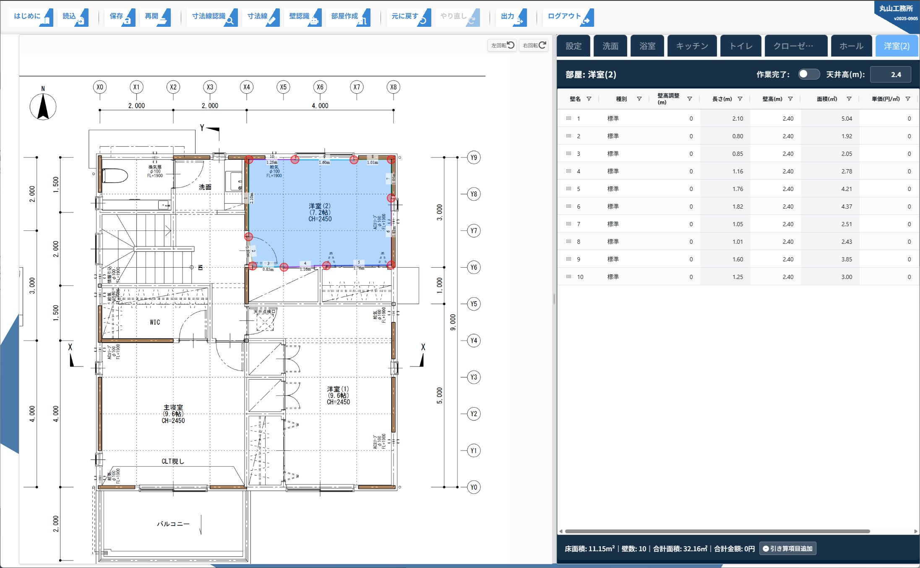Screen dimensions: 920x568
Task: Toggle the 作業完了 switch
Action: 808,74
